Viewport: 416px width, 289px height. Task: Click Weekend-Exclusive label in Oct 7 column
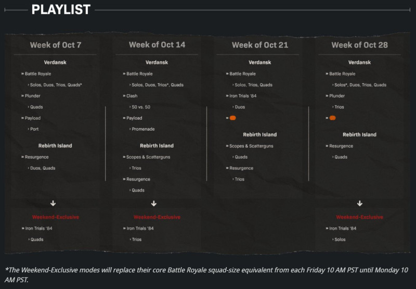56,217
